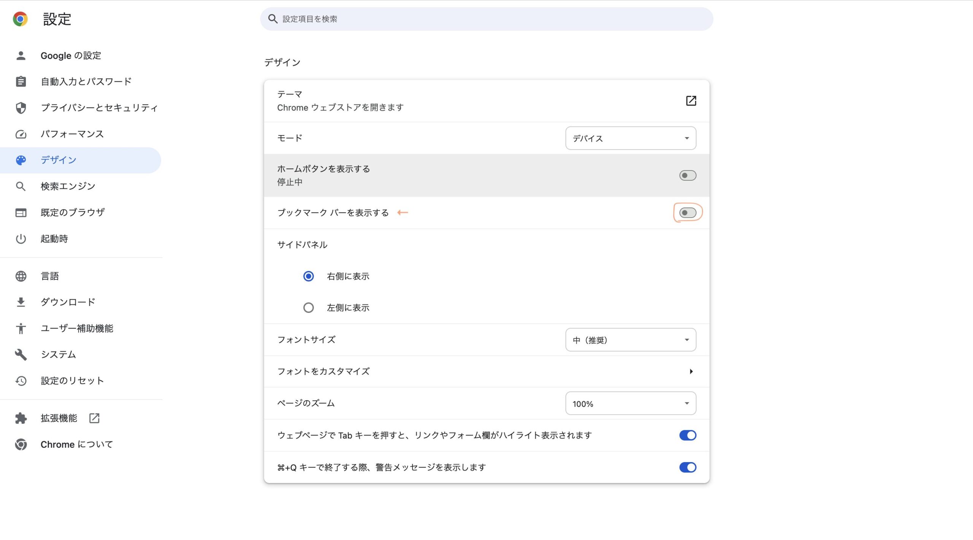Click the magnifier icon for 検索エンジン
973x540 pixels.
[x=21, y=186]
